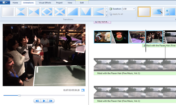Select the crossed X transition
The height and width of the screenshot is (105, 176).
point(60,12)
